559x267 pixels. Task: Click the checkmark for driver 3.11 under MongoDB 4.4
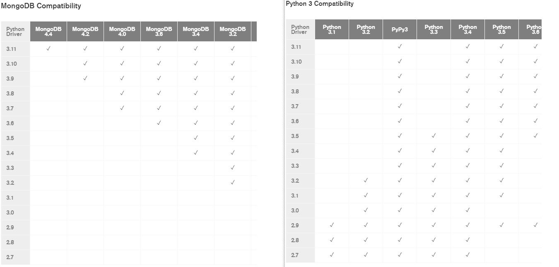tap(48, 48)
